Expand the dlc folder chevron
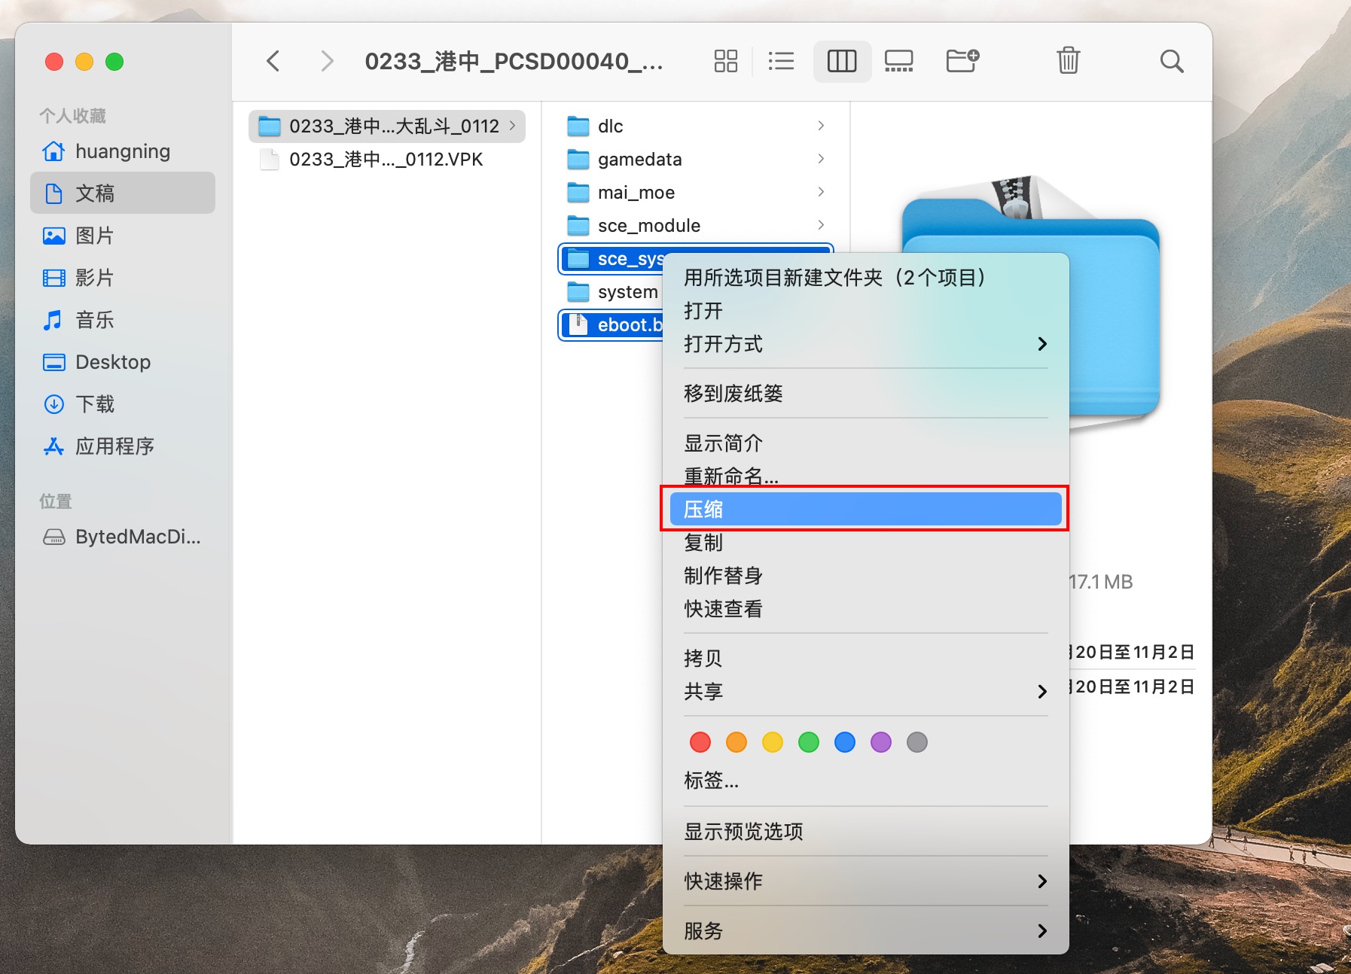 [821, 126]
